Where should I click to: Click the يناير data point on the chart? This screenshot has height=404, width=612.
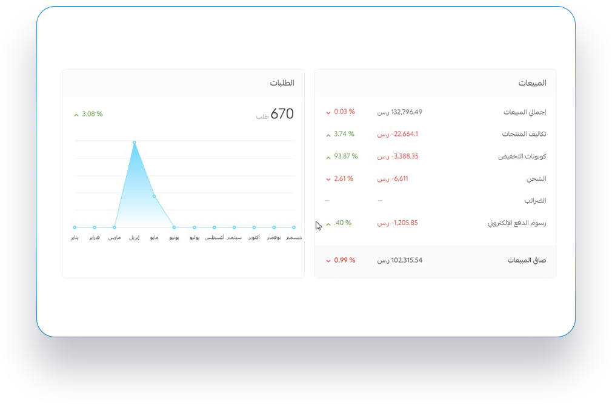75,227
